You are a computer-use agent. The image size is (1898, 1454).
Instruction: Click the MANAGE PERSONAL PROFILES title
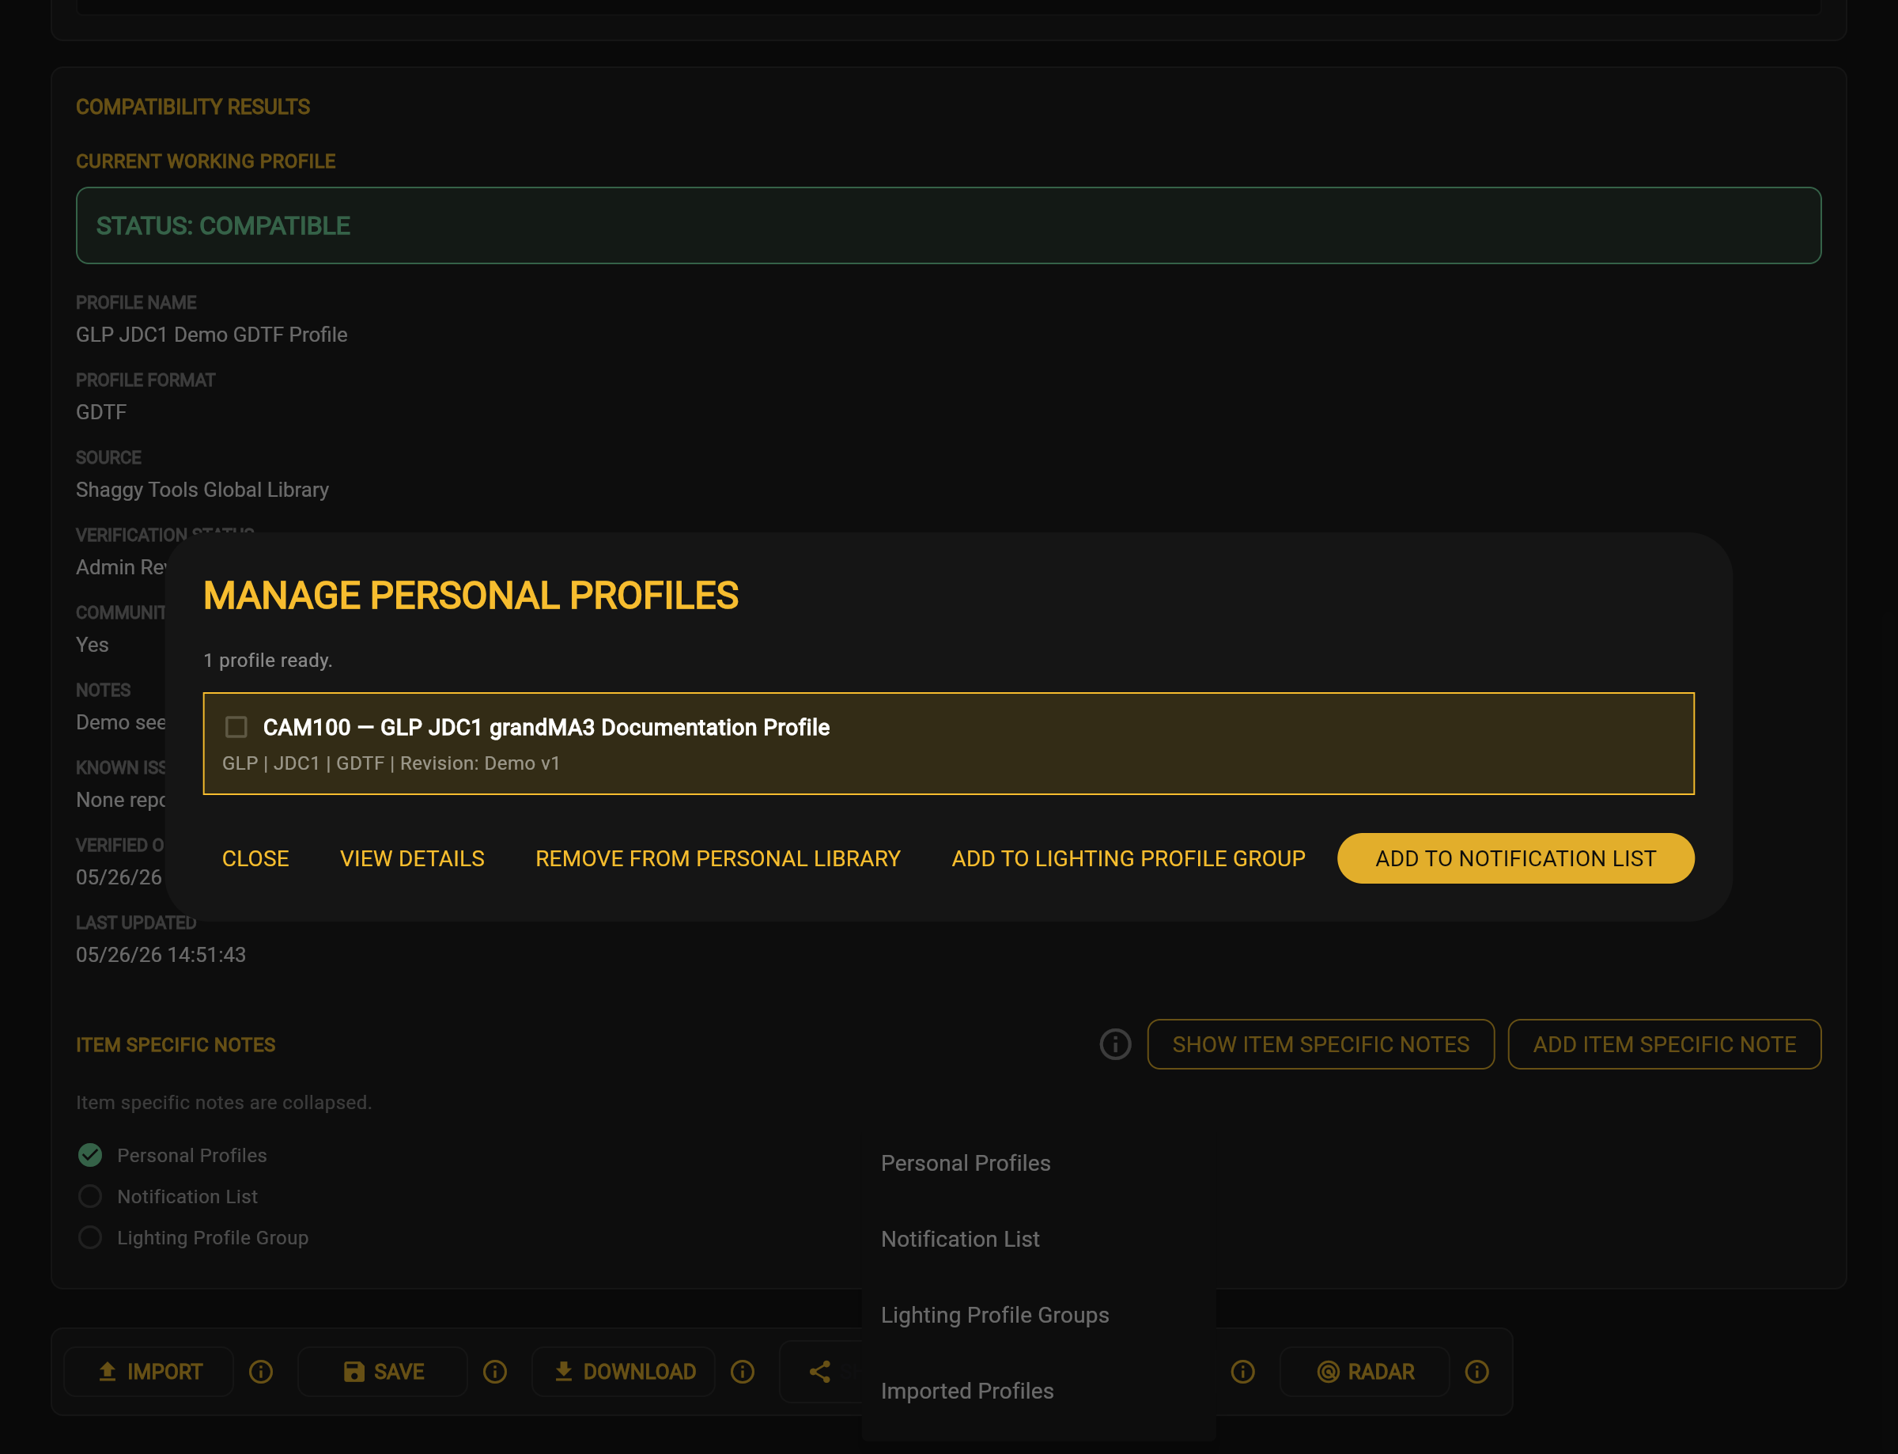pos(471,596)
